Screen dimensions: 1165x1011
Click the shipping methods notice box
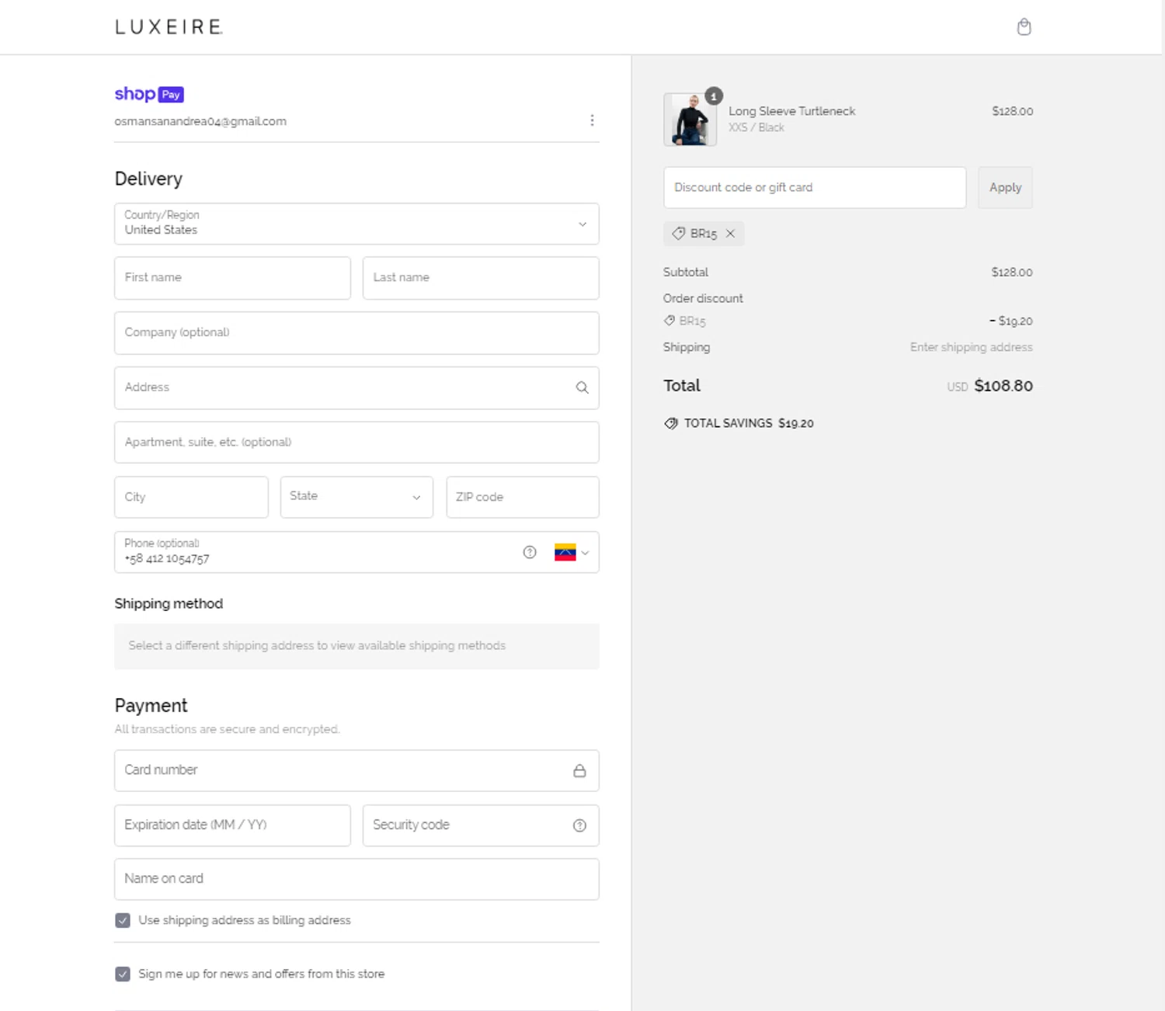click(356, 646)
